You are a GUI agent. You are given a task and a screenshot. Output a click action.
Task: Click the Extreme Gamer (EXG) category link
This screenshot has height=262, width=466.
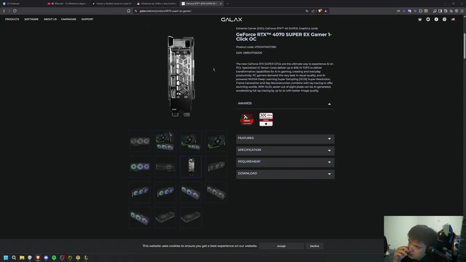tap(250, 28)
